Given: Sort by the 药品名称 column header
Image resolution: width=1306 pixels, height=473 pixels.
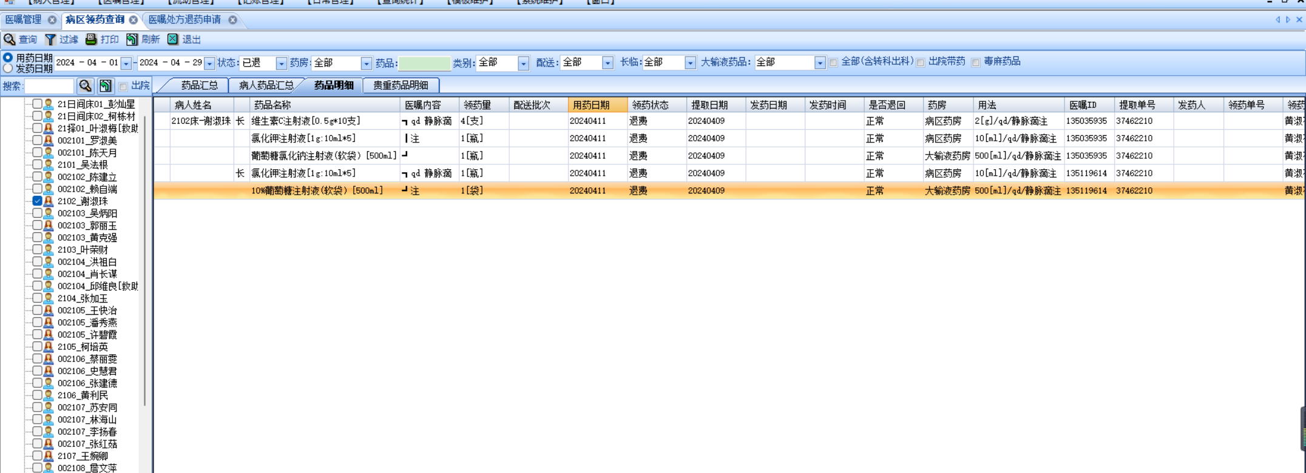Looking at the screenshot, I should tap(325, 105).
